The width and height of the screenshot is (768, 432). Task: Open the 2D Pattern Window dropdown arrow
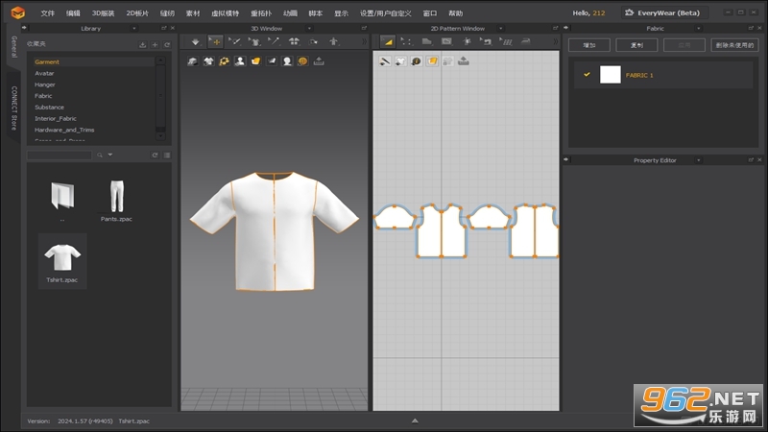coord(500,29)
